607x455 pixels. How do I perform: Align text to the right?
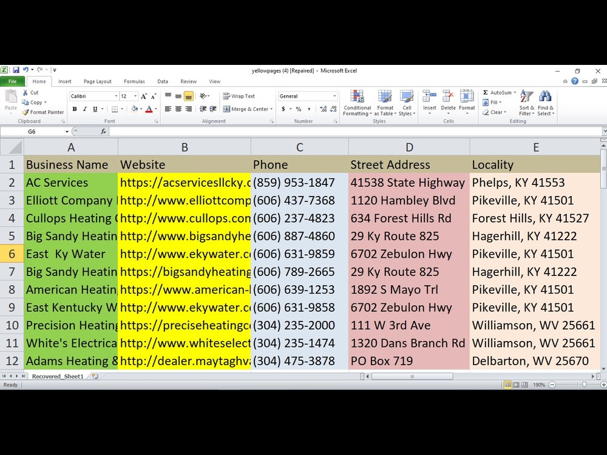(x=189, y=109)
